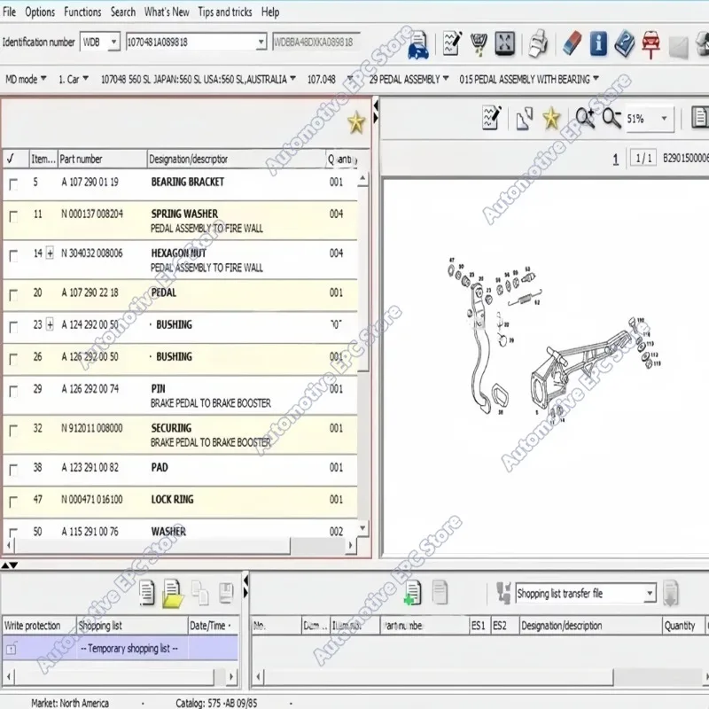Open the File menu

click(x=9, y=12)
